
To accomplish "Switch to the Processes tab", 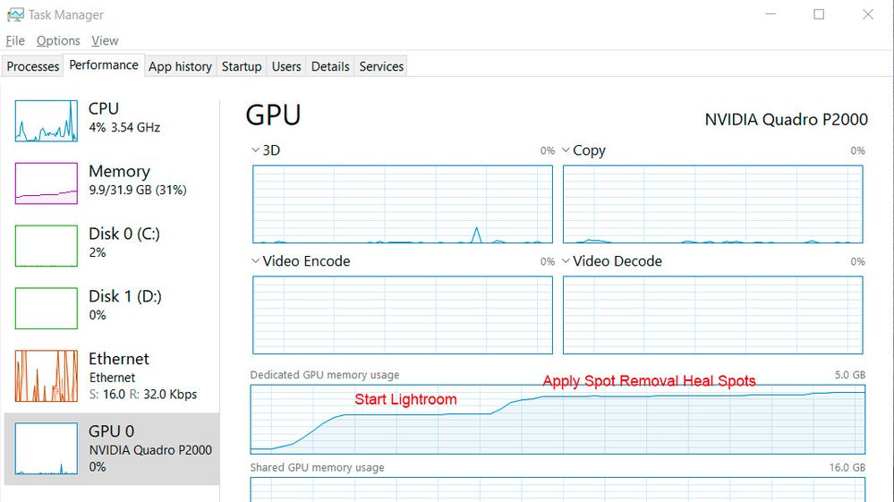I will 33,66.
